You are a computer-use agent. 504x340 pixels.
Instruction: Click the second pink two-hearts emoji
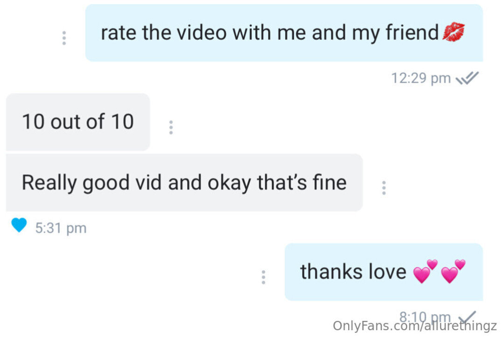click(x=453, y=271)
